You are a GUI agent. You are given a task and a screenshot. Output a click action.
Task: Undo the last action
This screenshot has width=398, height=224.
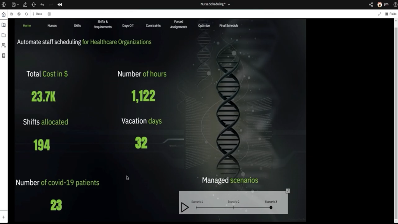coord(42,5)
